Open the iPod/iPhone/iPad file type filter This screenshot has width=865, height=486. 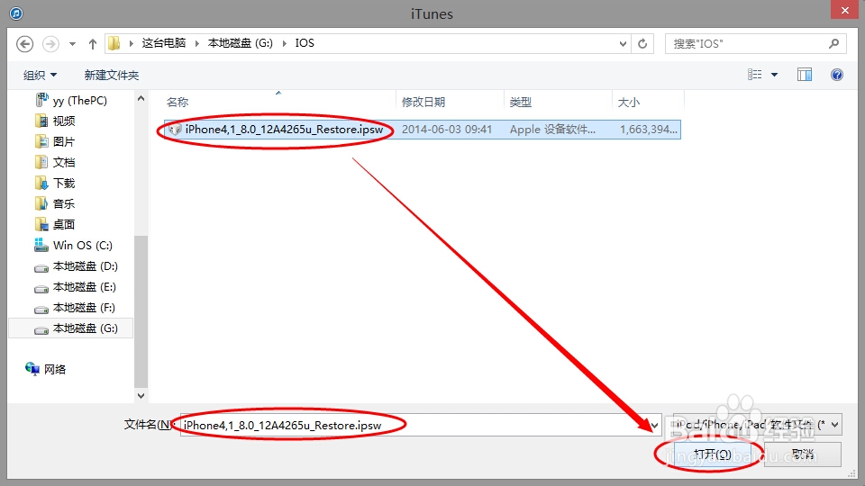758,424
